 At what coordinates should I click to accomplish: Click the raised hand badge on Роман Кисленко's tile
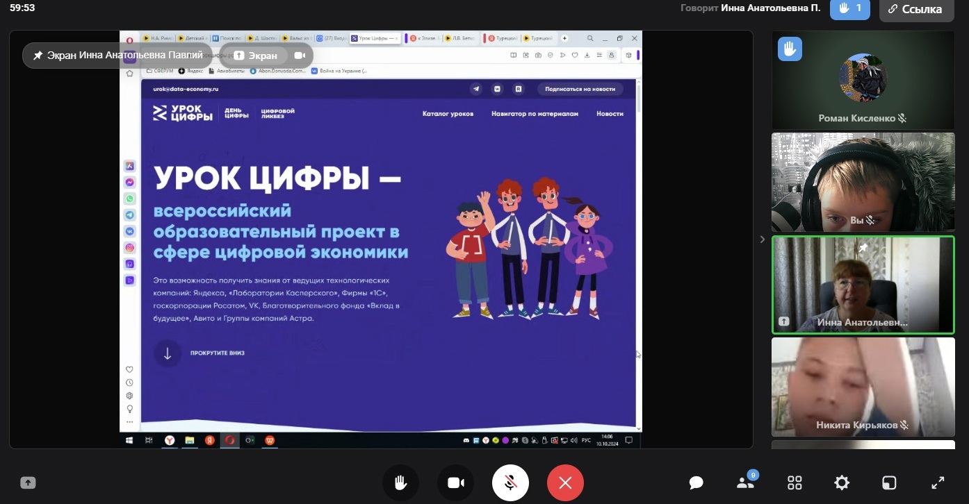(790, 49)
